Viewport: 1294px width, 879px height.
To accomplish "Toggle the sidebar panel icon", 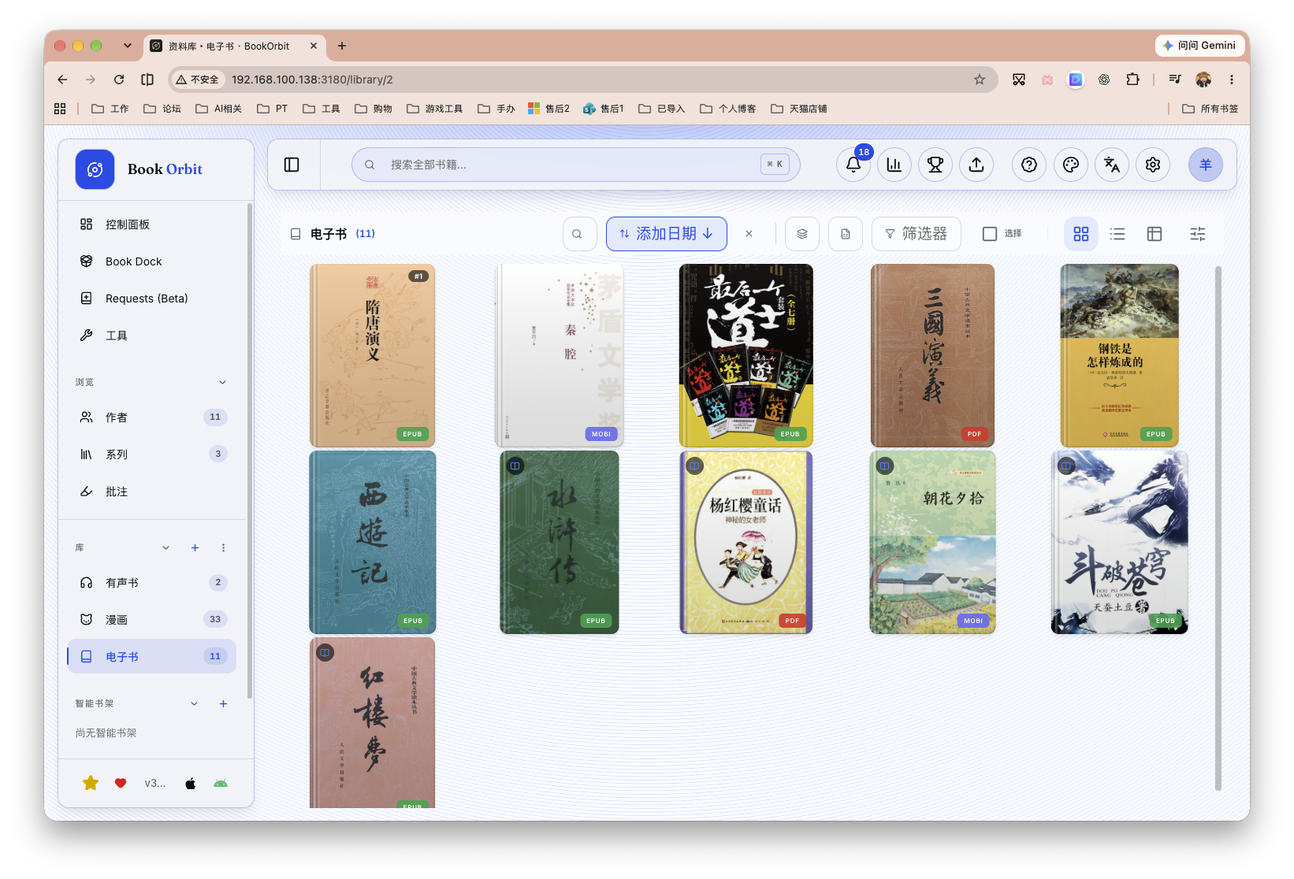I will click(x=292, y=165).
